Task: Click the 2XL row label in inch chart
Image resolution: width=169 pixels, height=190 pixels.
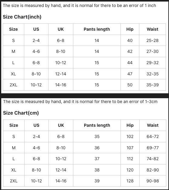Action: tap(13, 85)
